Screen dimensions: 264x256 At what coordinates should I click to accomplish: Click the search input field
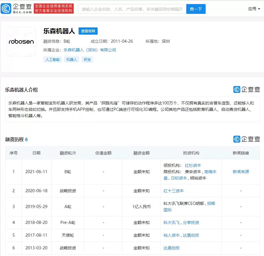[132, 9]
